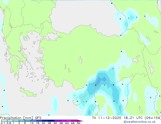Click the 0.1–0.5 mm legend swatch
The height and width of the screenshot is (124, 161).
(x=4, y=121)
